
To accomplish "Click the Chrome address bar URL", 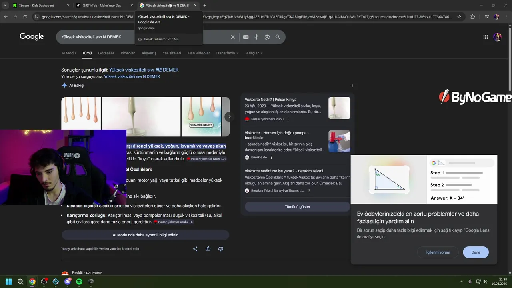I will pos(246,17).
